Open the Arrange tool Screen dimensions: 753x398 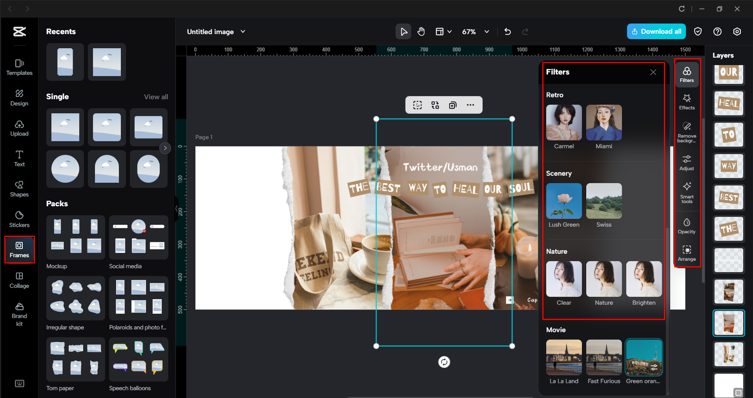point(687,254)
